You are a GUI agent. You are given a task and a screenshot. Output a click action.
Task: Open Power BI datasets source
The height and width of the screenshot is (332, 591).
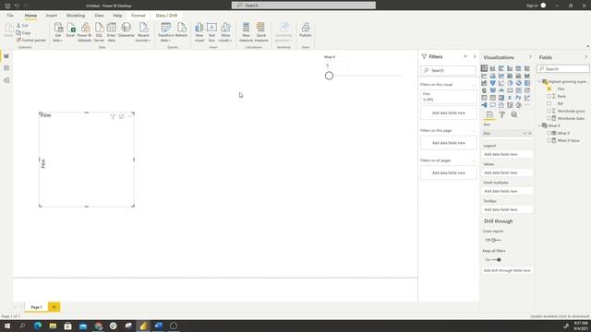click(x=84, y=32)
